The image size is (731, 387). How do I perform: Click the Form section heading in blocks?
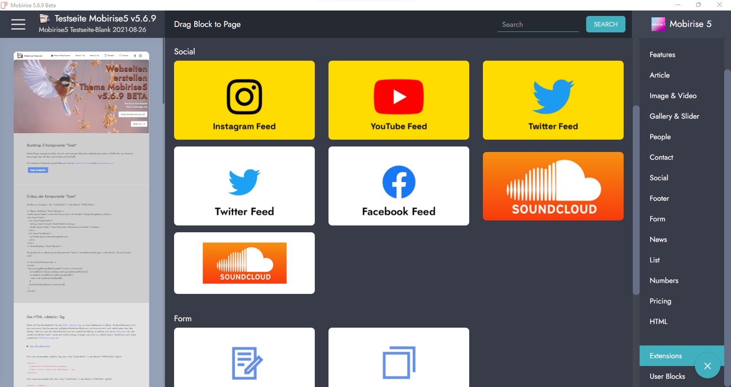tap(183, 319)
